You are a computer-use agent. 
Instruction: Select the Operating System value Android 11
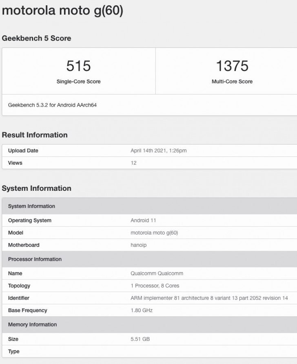tap(143, 220)
